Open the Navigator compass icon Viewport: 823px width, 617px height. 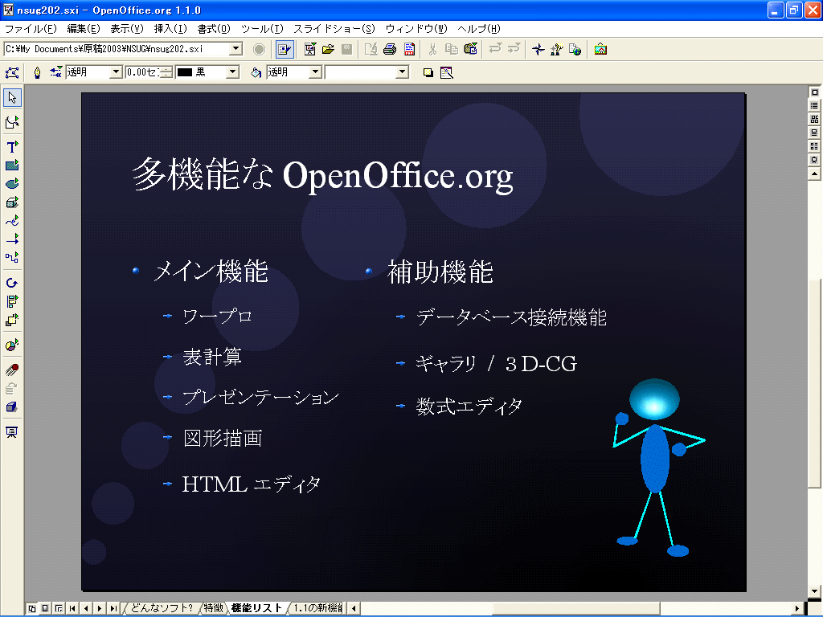click(538, 49)
